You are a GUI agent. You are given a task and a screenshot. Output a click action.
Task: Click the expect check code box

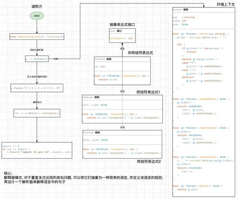click(x=37, y=150)
